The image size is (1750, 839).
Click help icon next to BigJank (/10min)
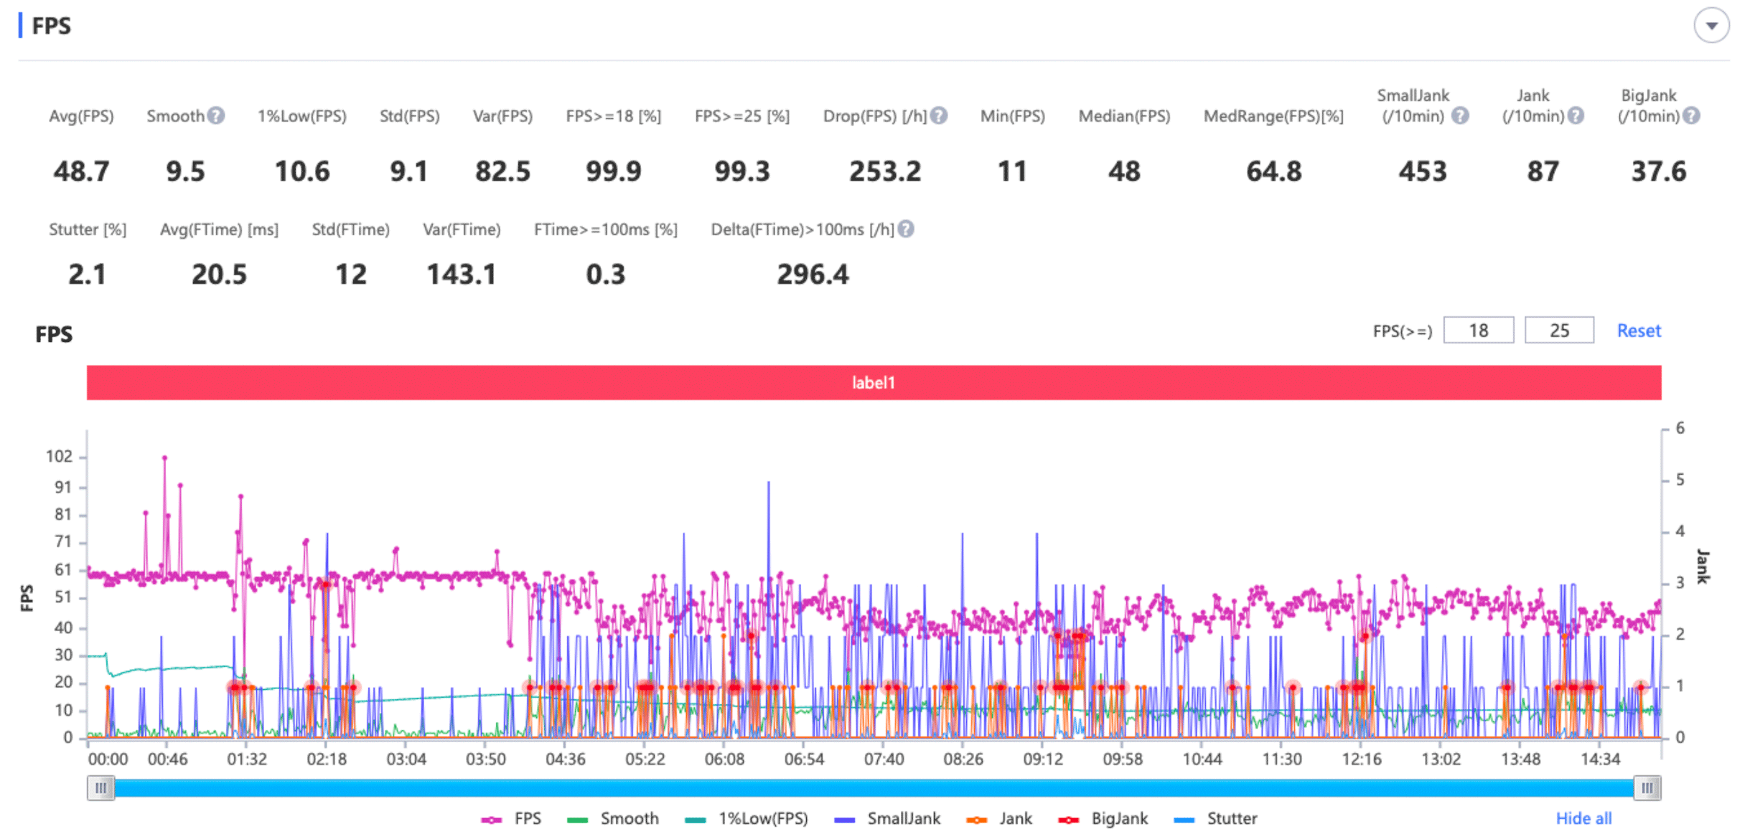click(x=1691, y=115)
